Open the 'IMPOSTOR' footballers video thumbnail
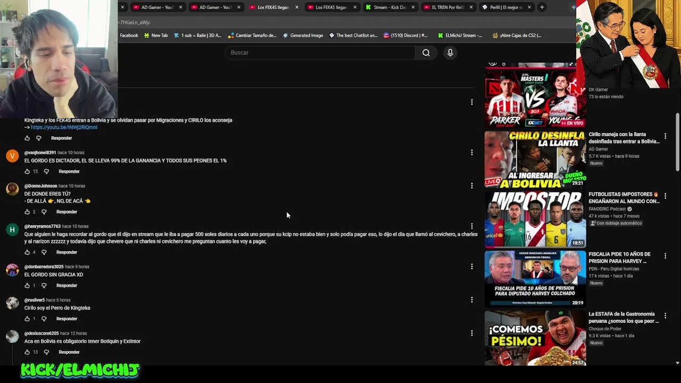 (x=534, y=219)
